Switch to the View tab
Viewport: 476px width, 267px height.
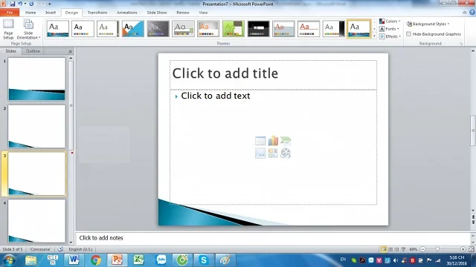coord(203,13)
